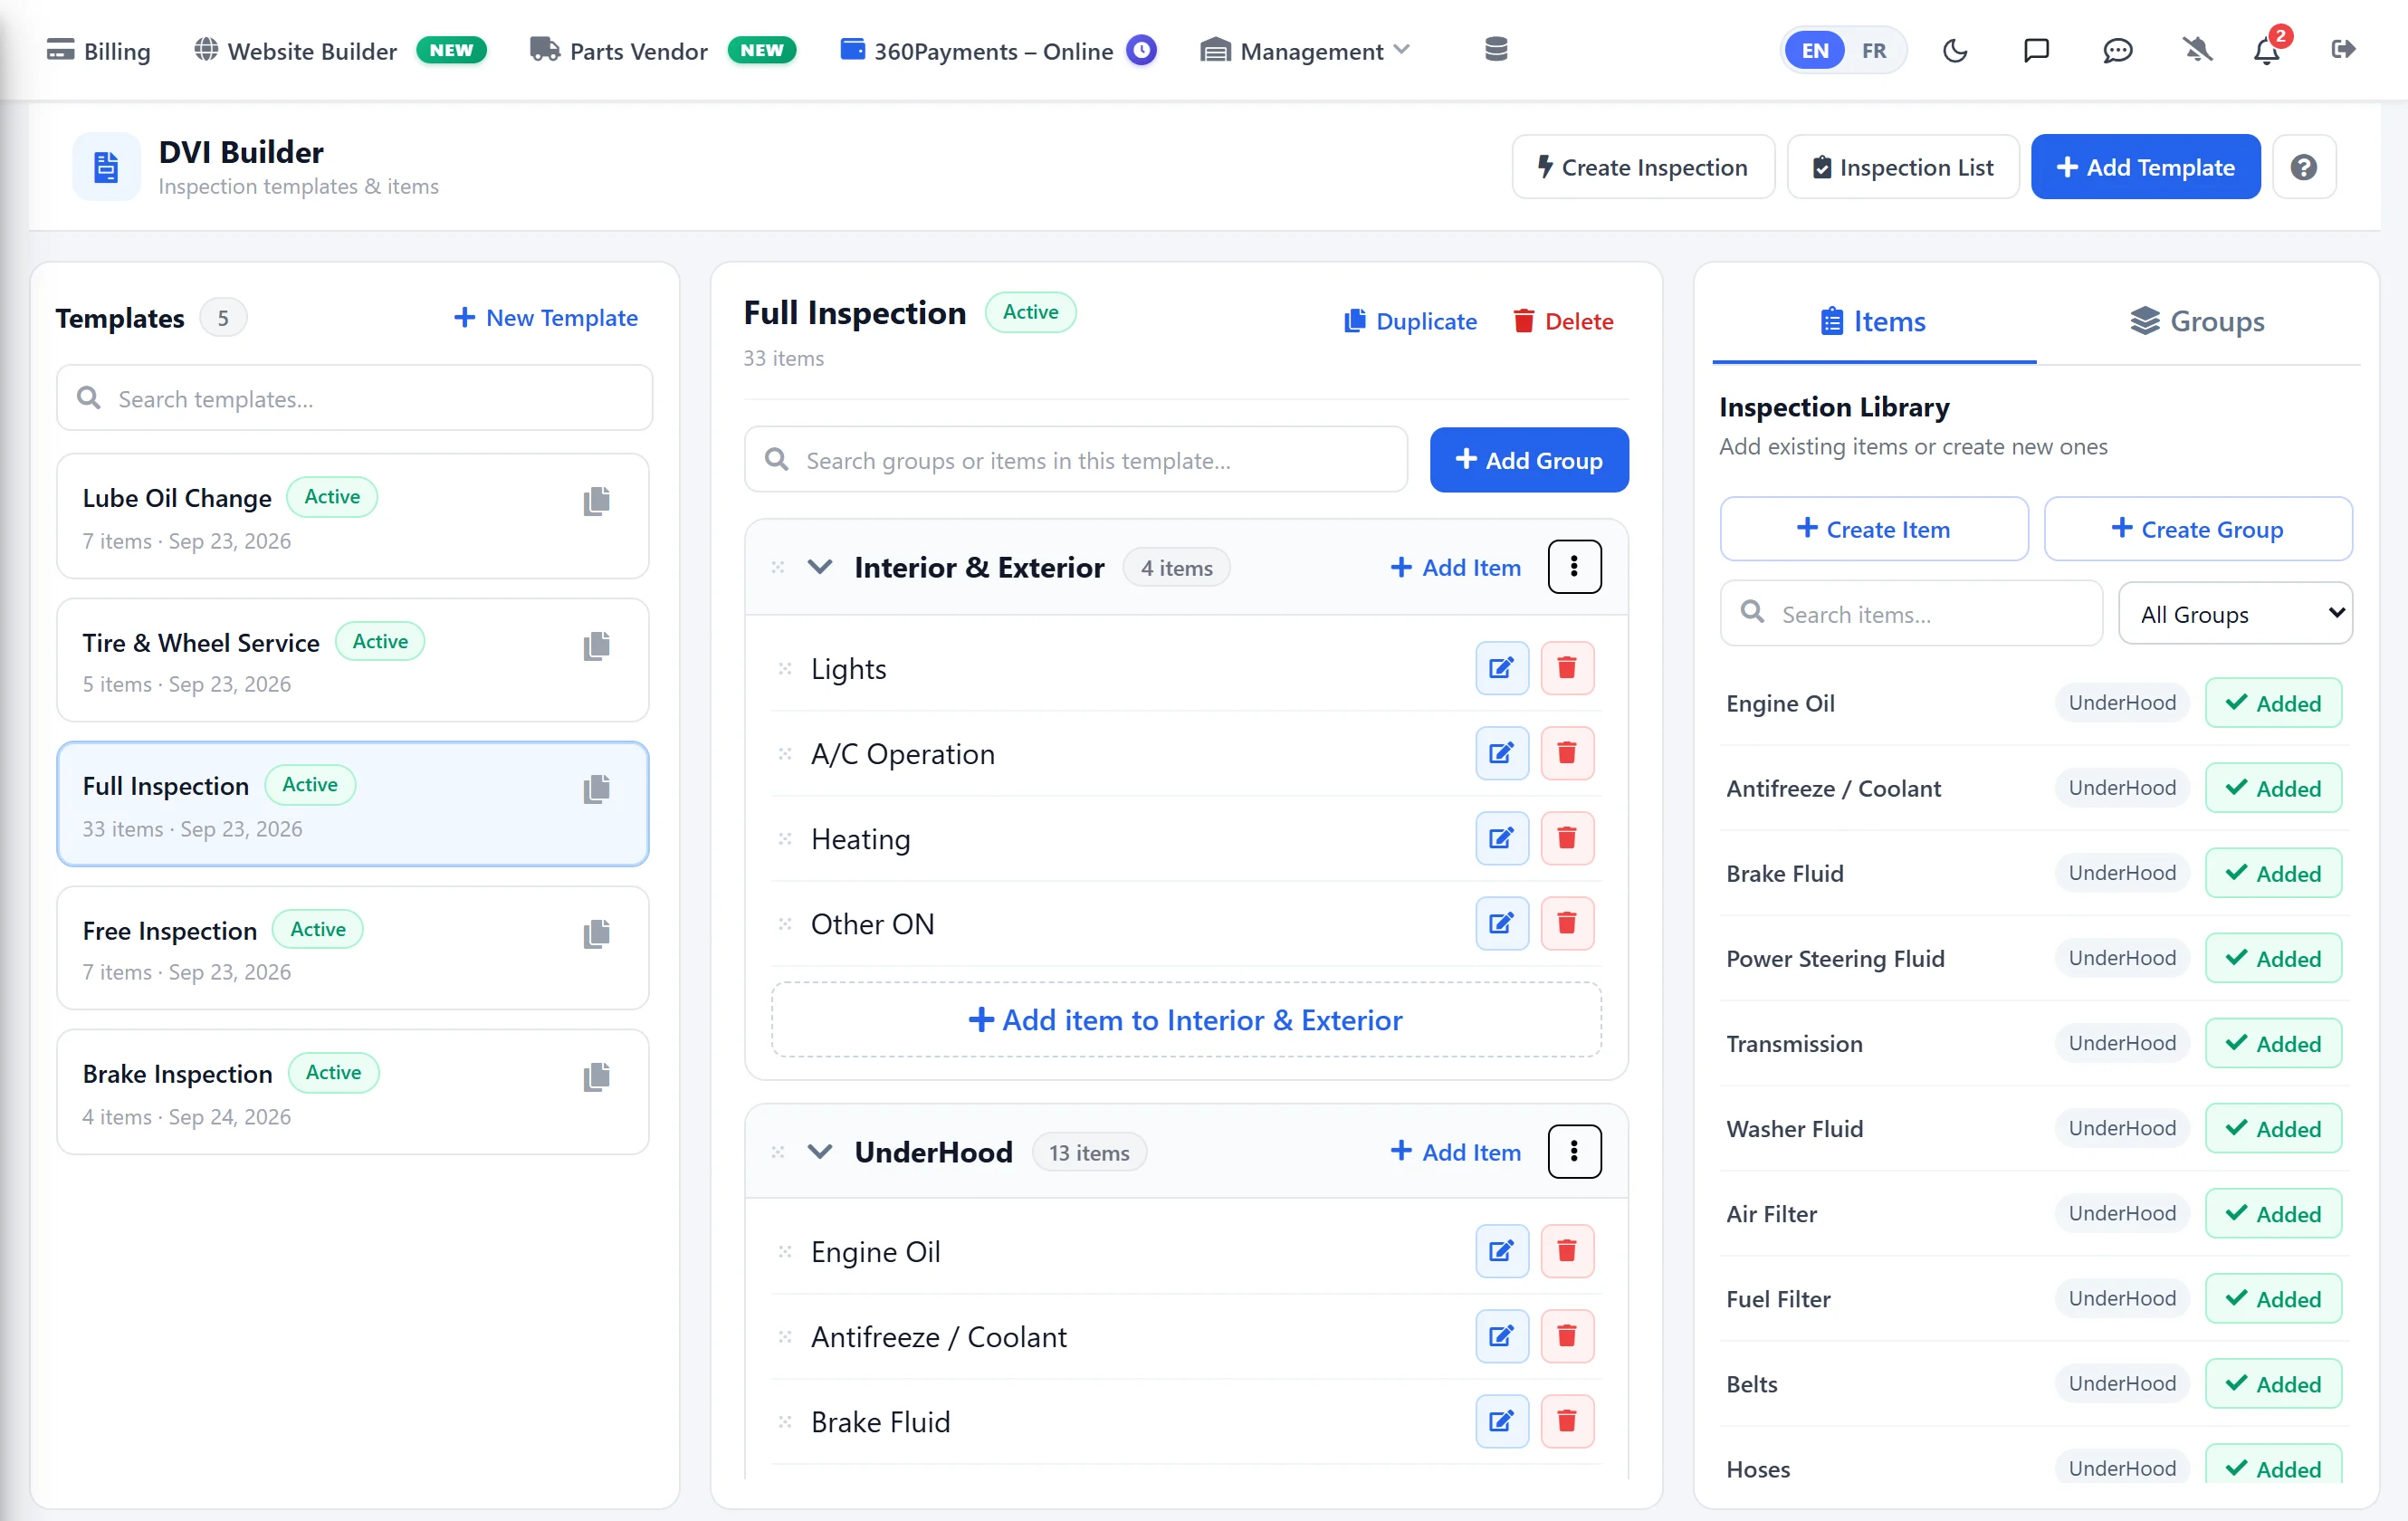Click the Create Item button
The image size is (2408, 1521).
(x=1873, y=528)
